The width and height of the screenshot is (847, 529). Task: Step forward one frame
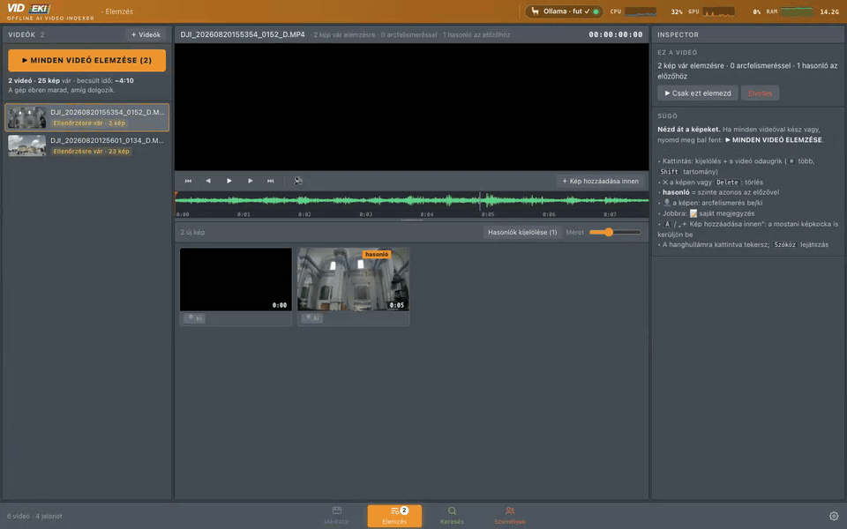(x=250, y=181)
